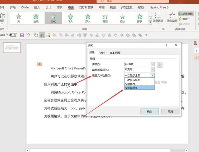Click the Group objects icon
The height and width of the screenshot is (152, 199).
(54, 35)
